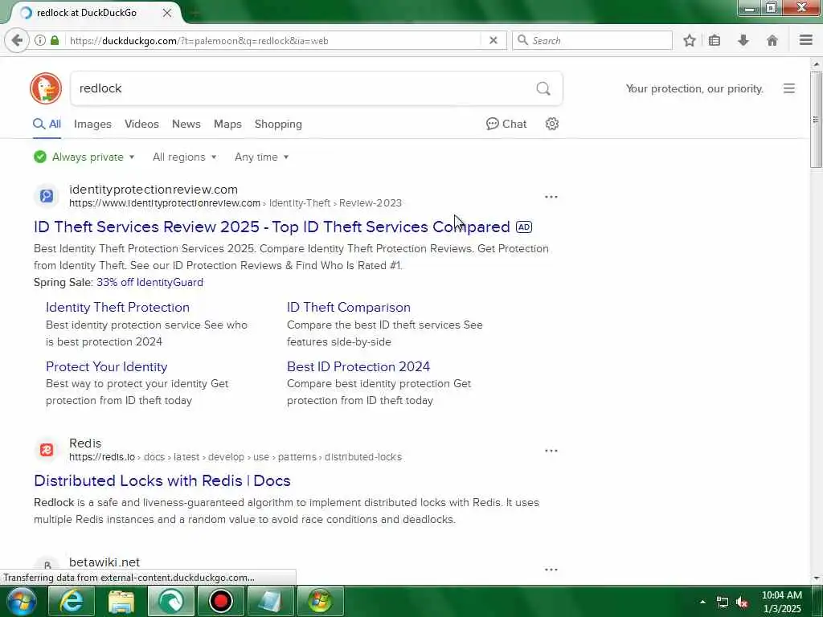Click the Redis result site name
This screenshot has width=823, height=617.
coord(85,443)
